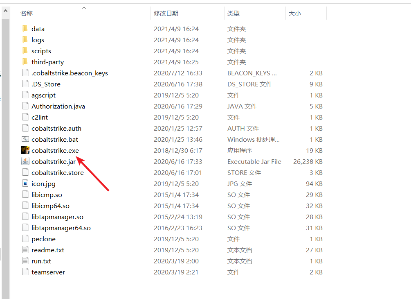Click the icon.jpg image file icon
Screen dimensions: 411x299
click(x=25, y=183)
